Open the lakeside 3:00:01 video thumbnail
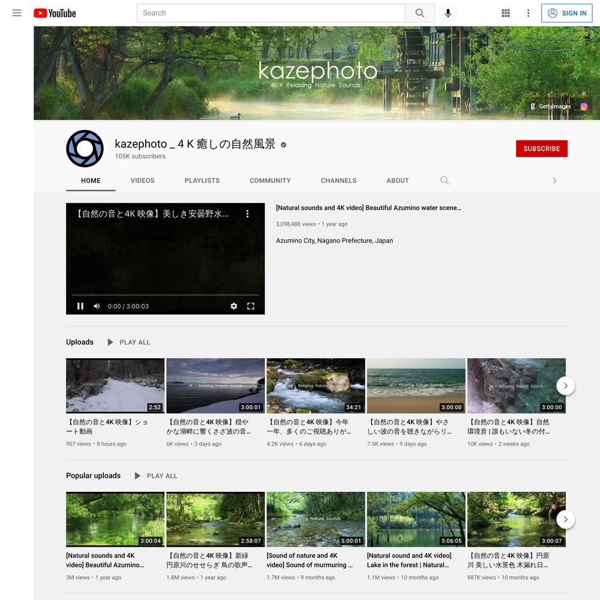This screenshot has width=600, height=600. [x=215, y=386]
